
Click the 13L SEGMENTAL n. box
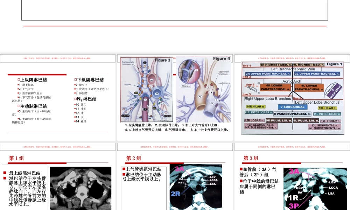[324, 127]
